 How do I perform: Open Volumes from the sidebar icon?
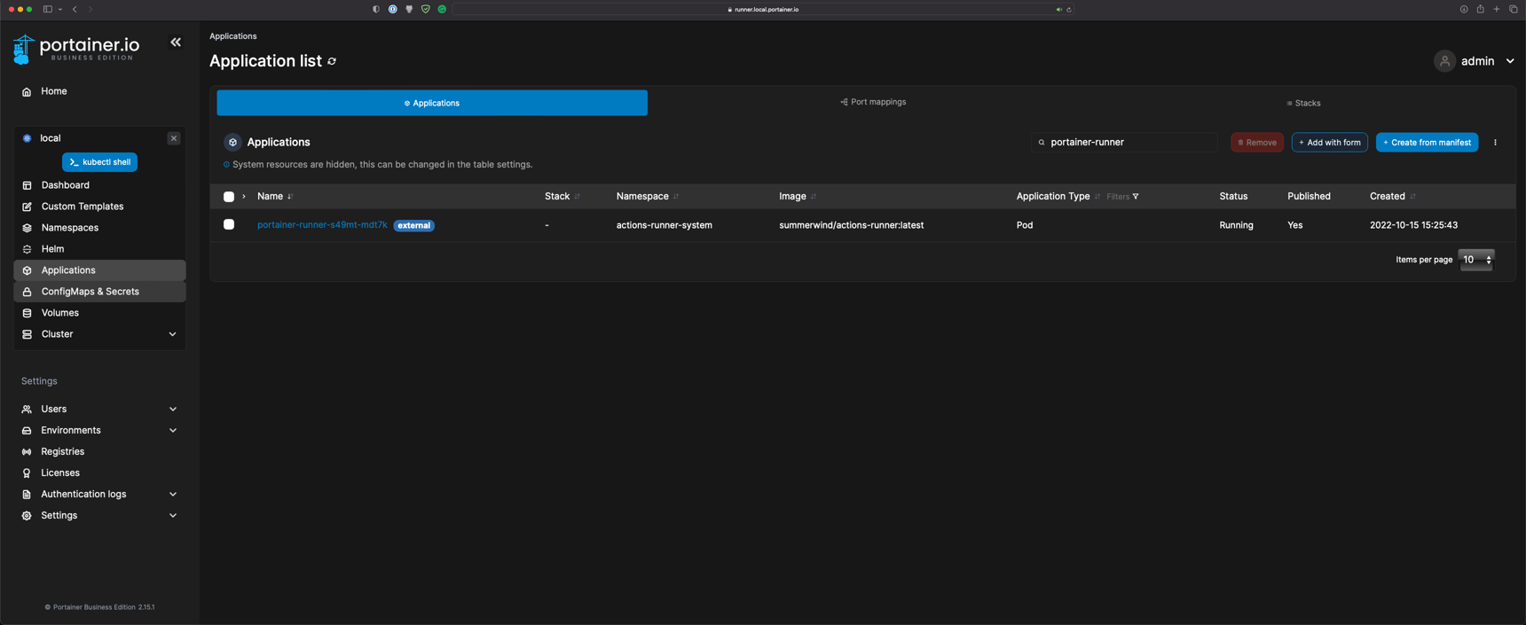point(27,313)
